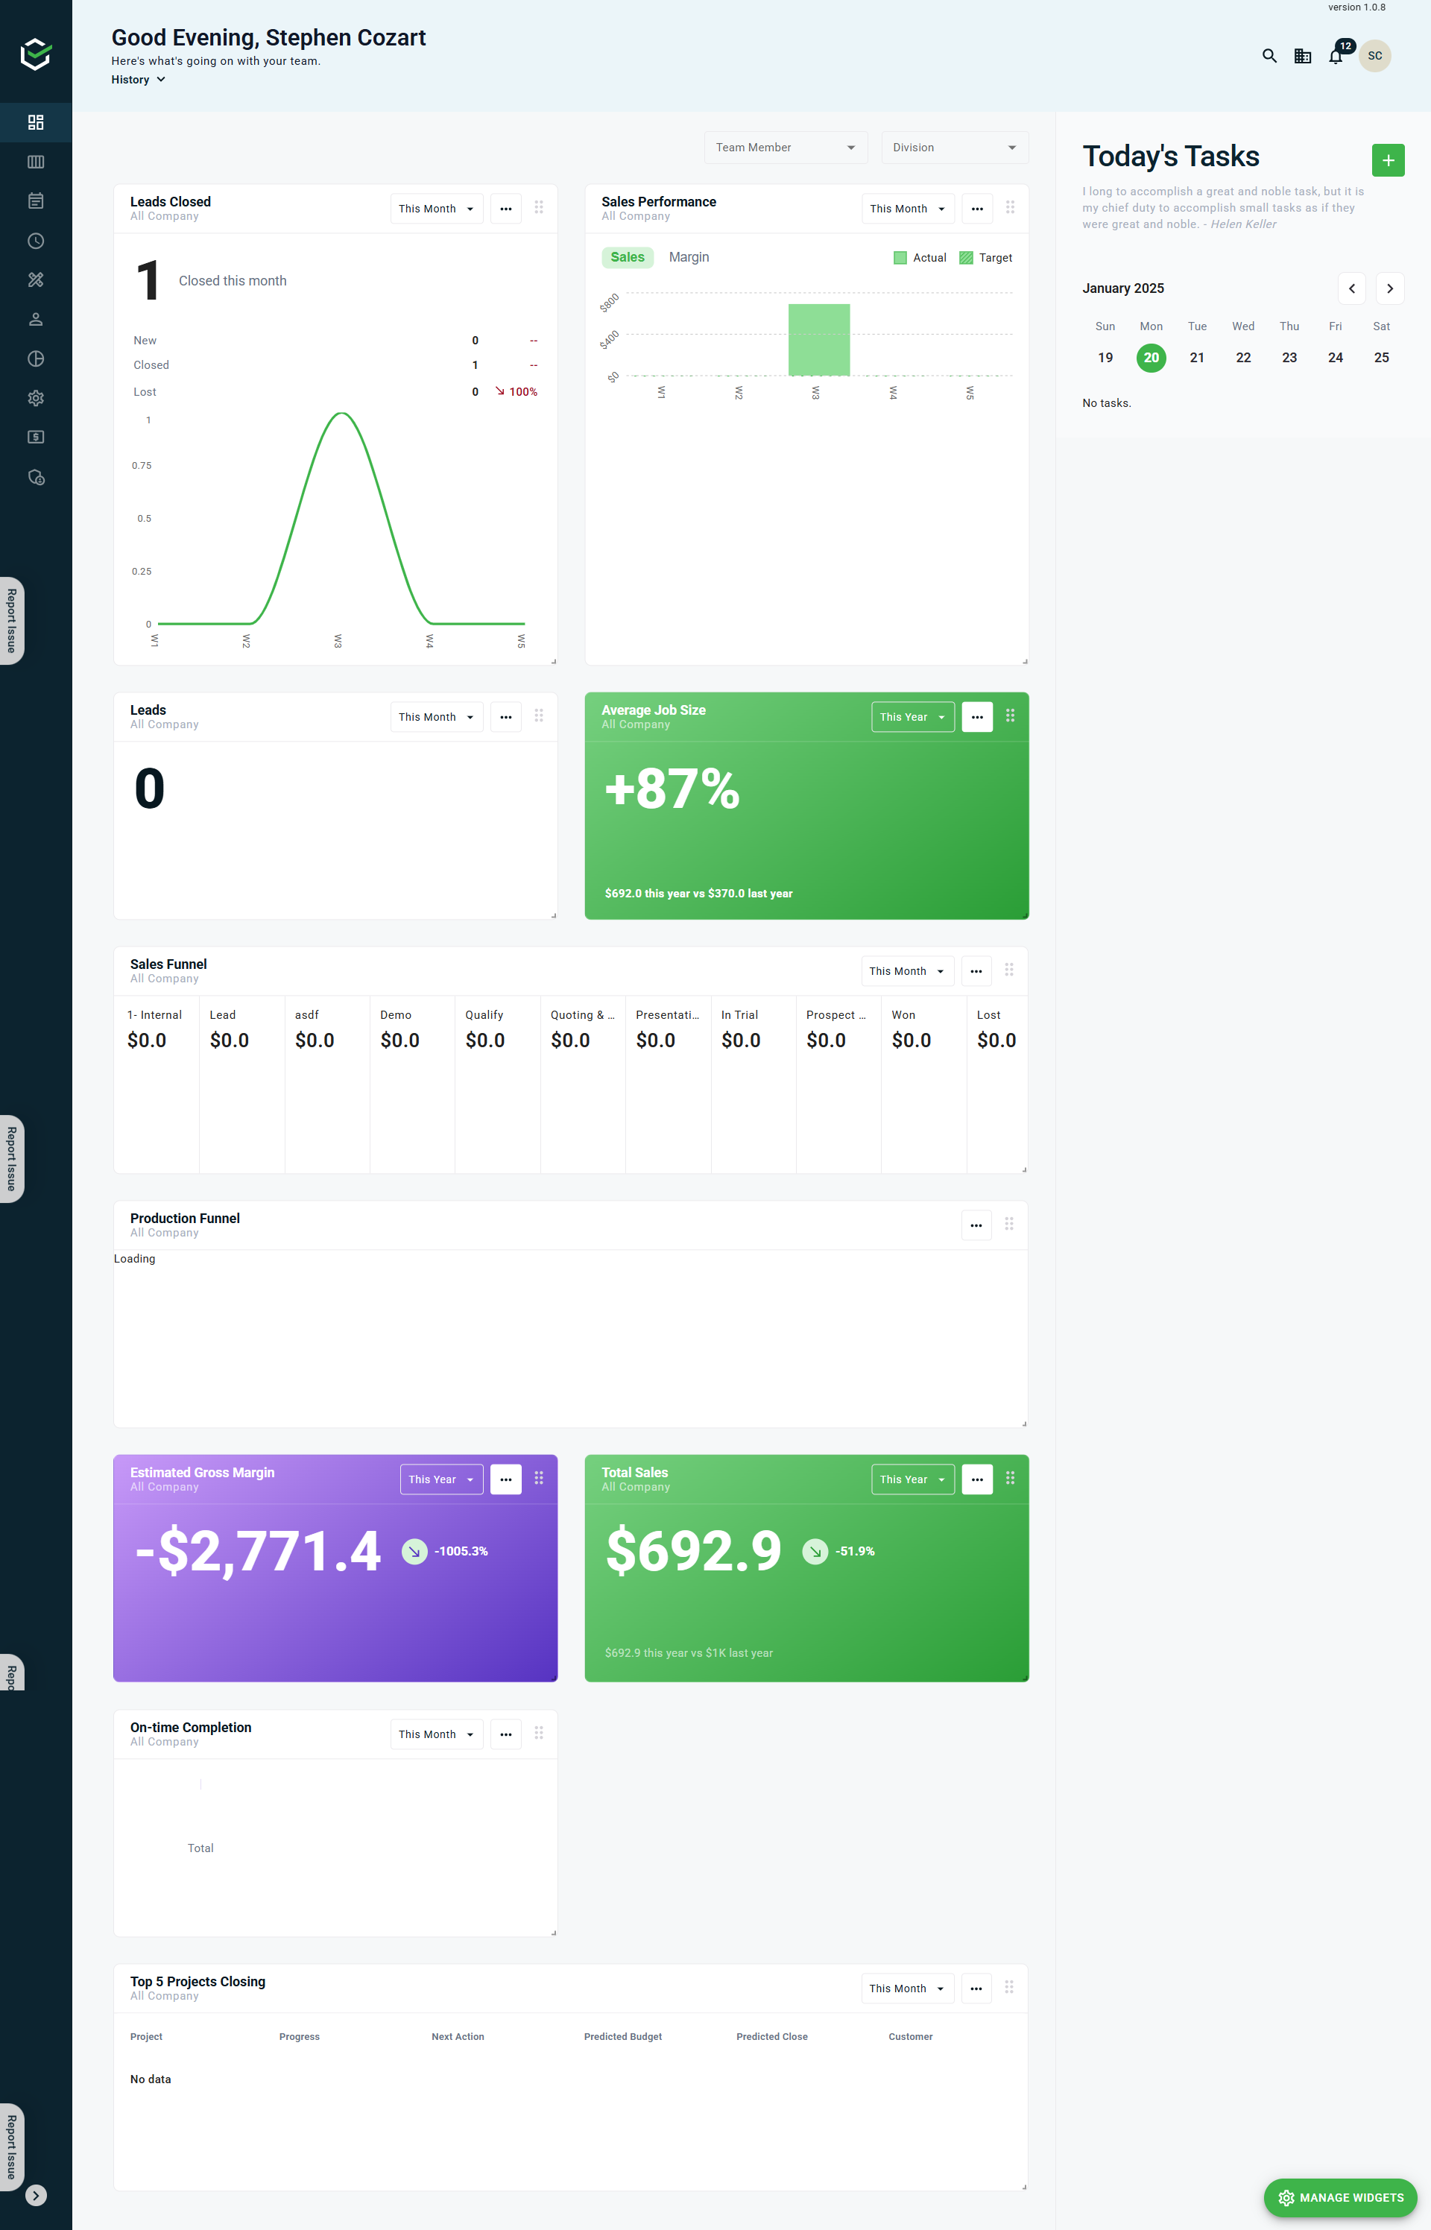
Task: Open Top 5 Projects Closing options menu
Action: tap(976, 1989)
